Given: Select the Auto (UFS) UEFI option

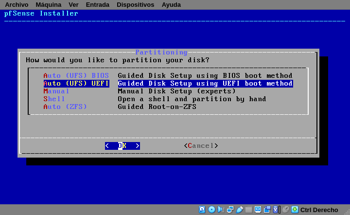Looking at the screenshot, I should pyautogui.click(x=76, y=84).
